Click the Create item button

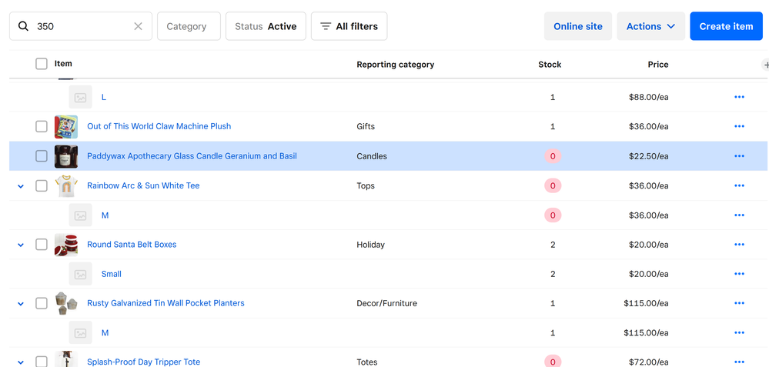point(725,26)
